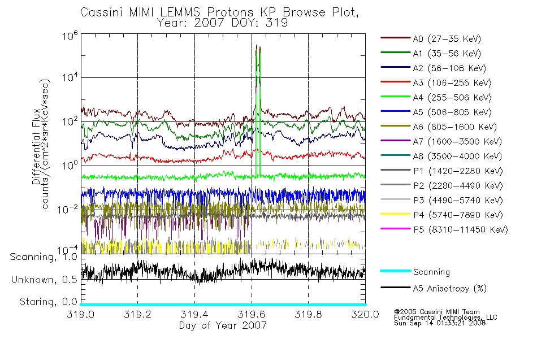Image resolution: width=537 pixels, height=339 pixels.
Task: Click the A6 (805-1600 KeV) olive legend line
Action: tap(395, 126)
